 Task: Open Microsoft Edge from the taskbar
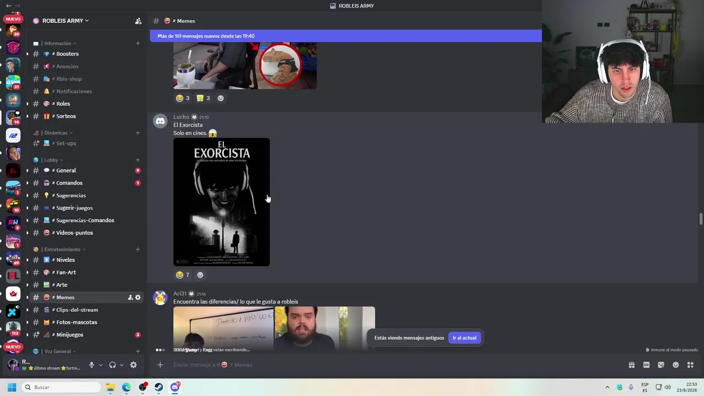coord(127,387)
